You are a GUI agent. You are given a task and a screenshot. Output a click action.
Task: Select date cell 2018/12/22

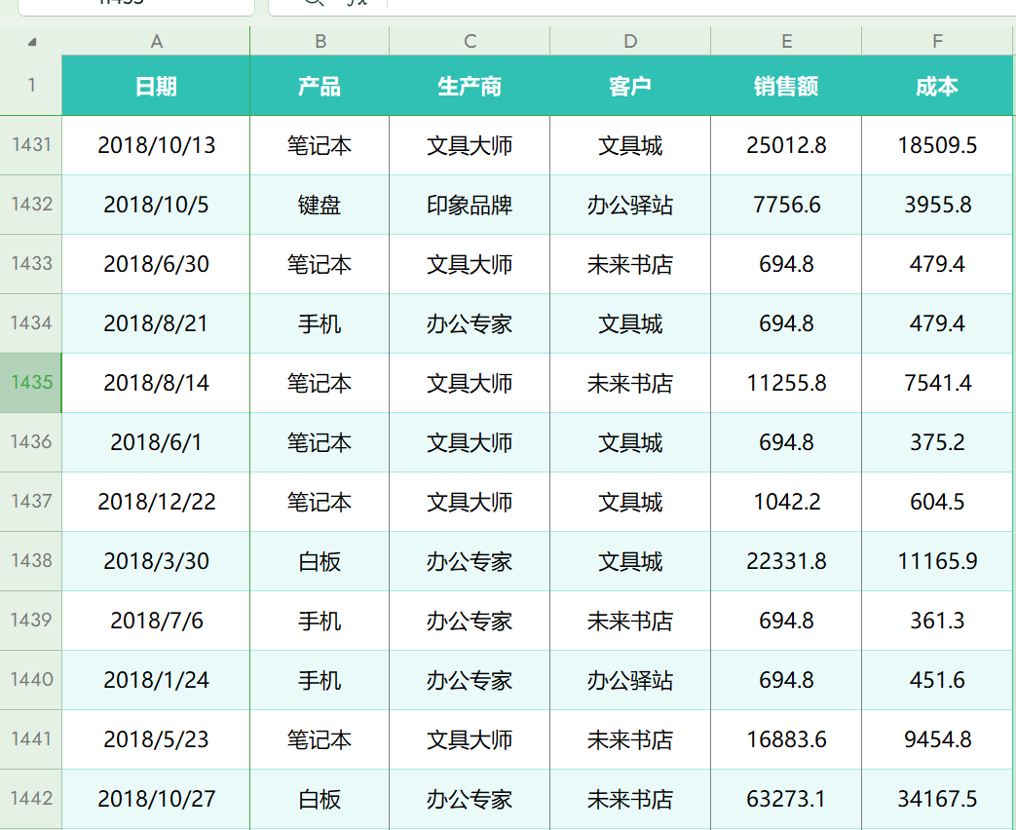coord(156,502)
